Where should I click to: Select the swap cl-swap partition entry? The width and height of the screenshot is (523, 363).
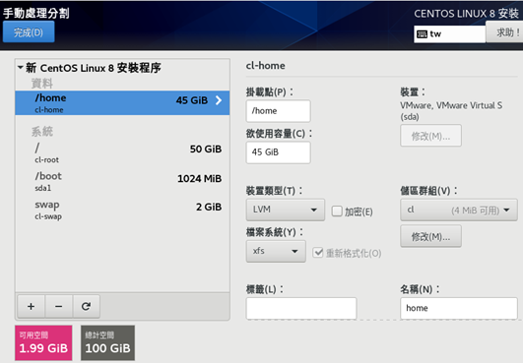pos(122,210)
